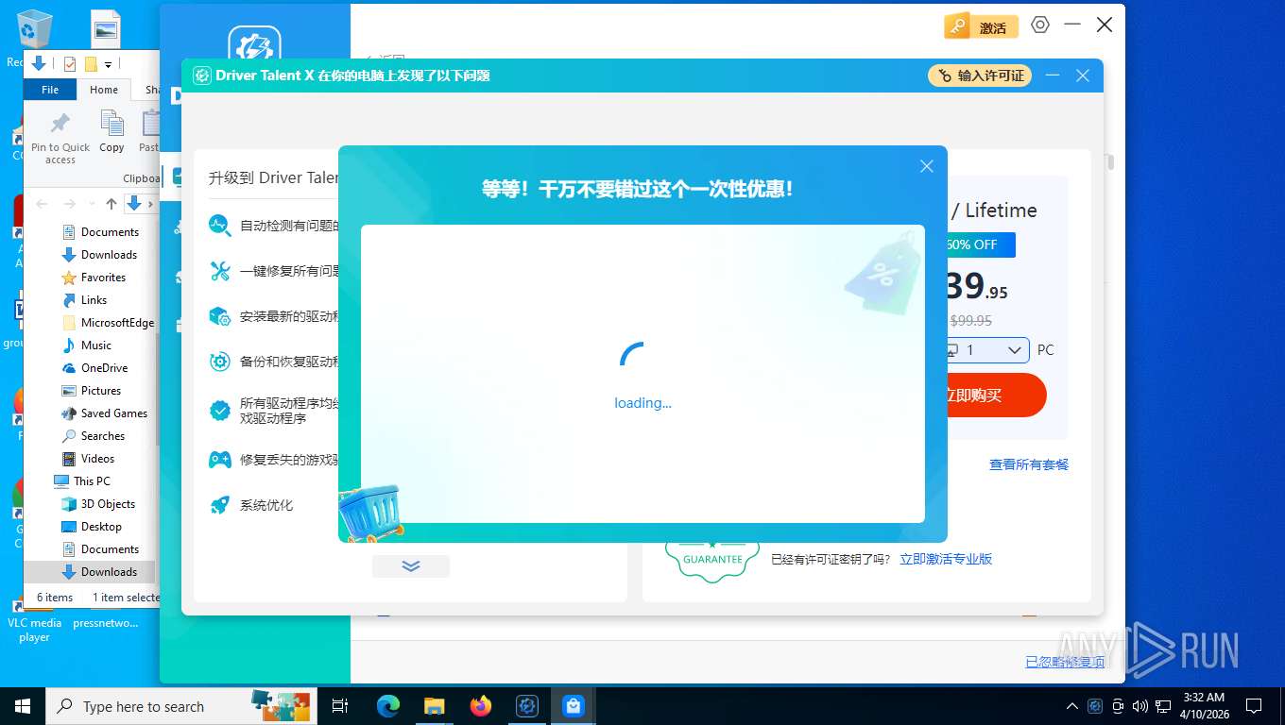Click the taskbar search box
The image size is (1285, 725).
[x=180, y=706]
